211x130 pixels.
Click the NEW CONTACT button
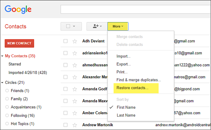(x=19, y=43)
